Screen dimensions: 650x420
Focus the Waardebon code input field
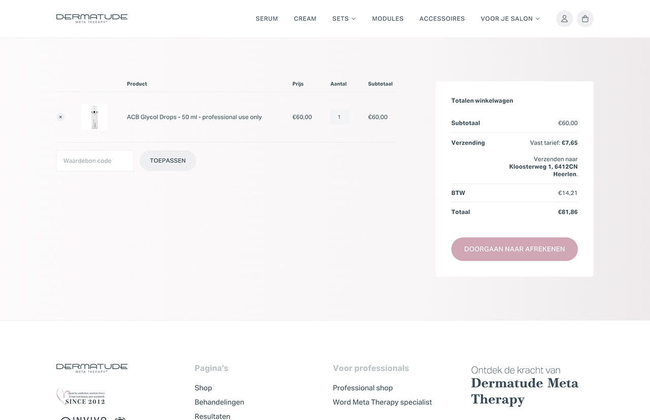pyautogui.click(x=95, y=160)
